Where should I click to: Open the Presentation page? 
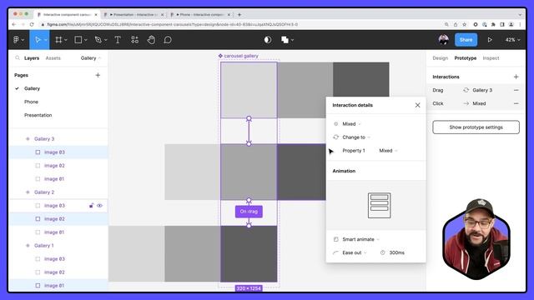pyautogui.click(x=38, y=115)
